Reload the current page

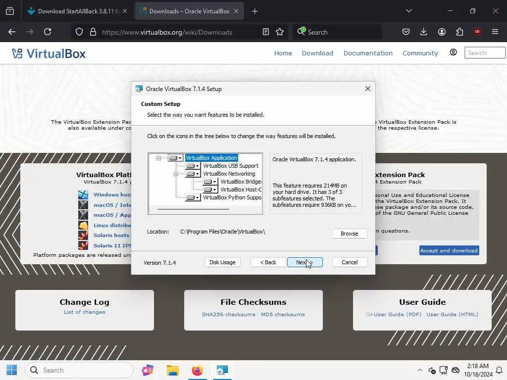(48, 32)
